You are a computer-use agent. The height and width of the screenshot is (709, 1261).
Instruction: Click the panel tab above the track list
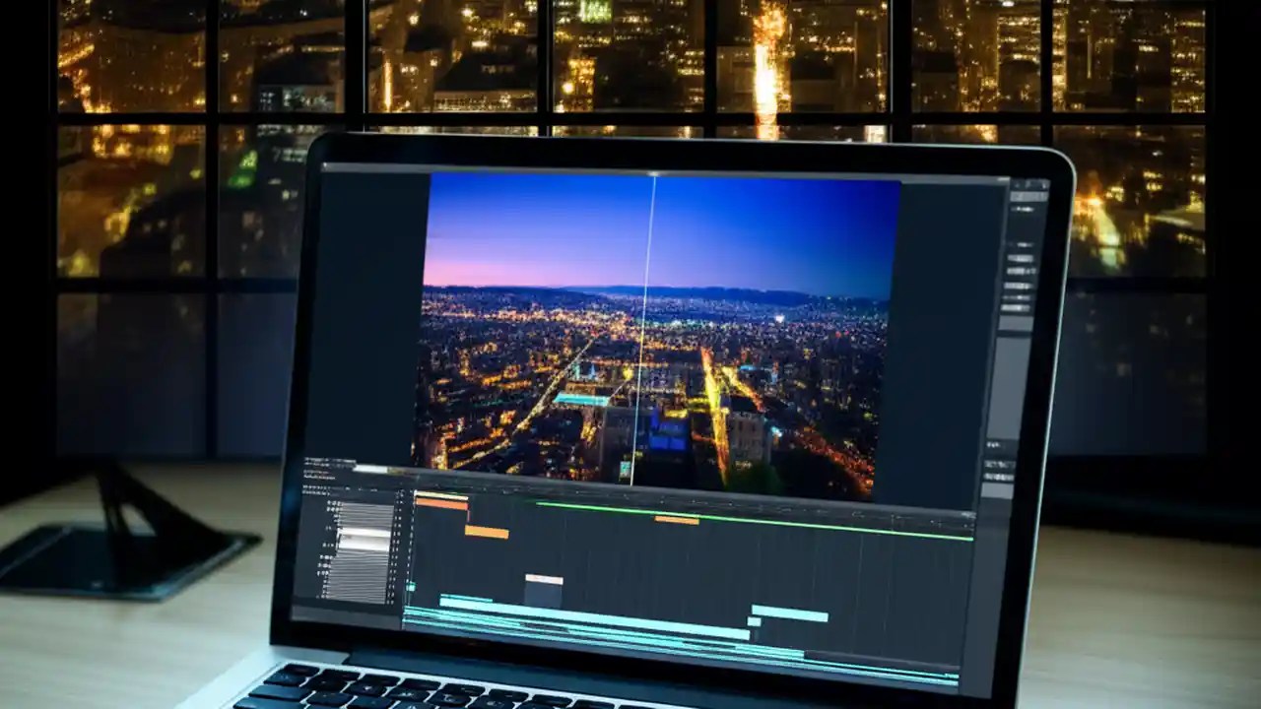click(315, 461)
